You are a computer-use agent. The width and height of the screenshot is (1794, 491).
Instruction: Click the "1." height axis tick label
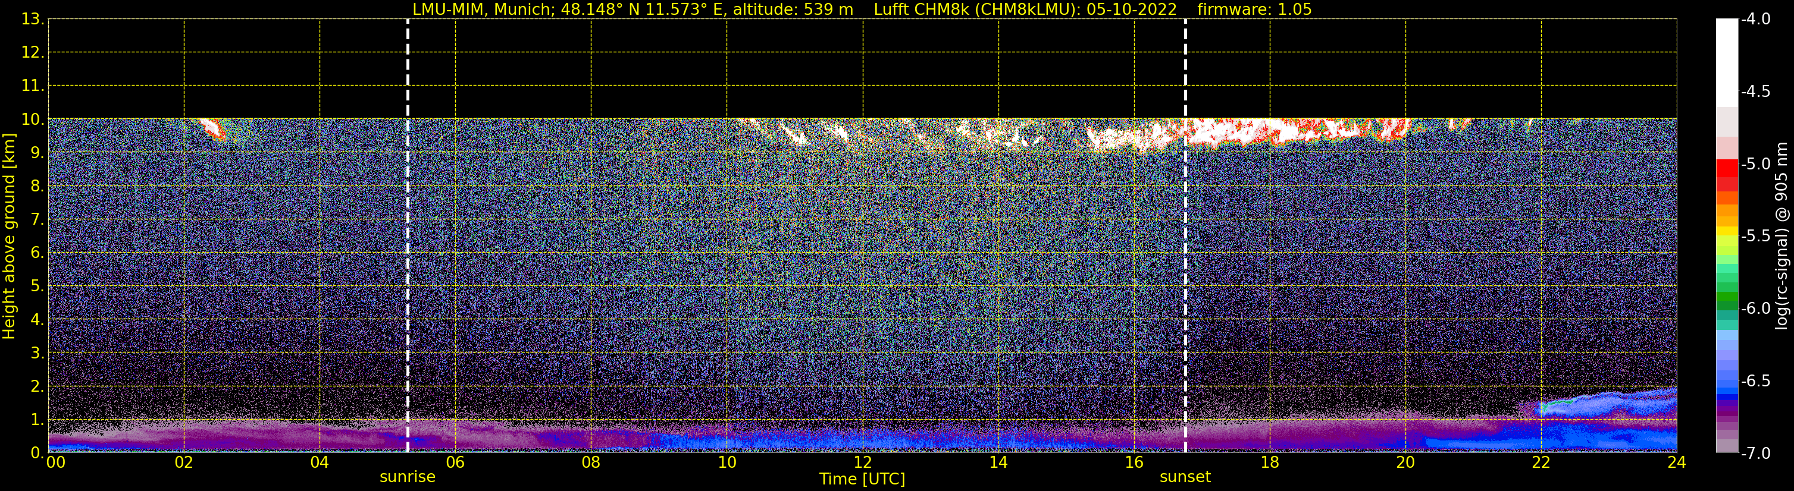click(37, 420)
